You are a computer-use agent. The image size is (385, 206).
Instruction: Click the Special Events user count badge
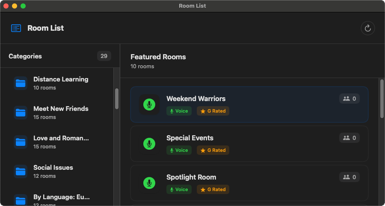click(x=349, y=138)
